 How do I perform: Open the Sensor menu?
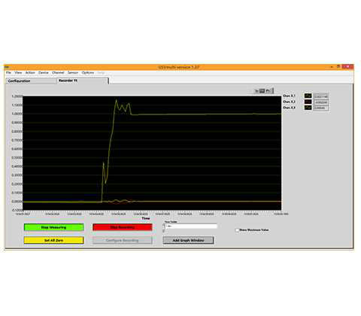pos(73,72)
